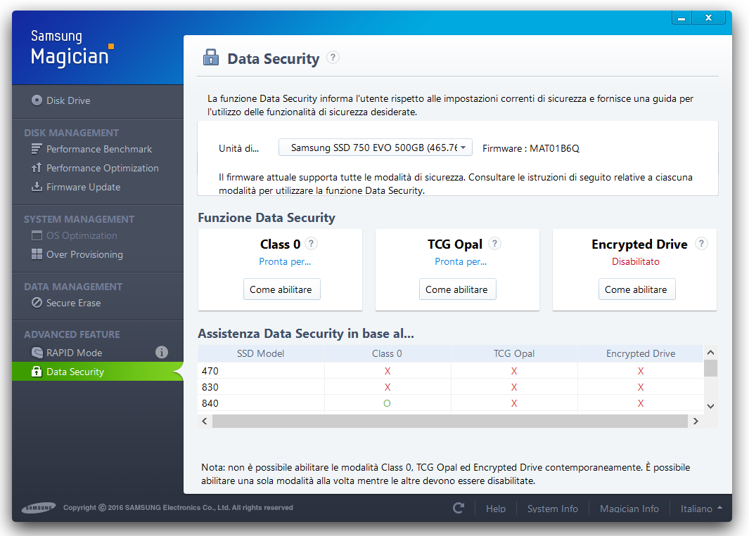Click the RAPID Mode info icon
Viewport: 749px width, 536px height.
pos(162,352)
